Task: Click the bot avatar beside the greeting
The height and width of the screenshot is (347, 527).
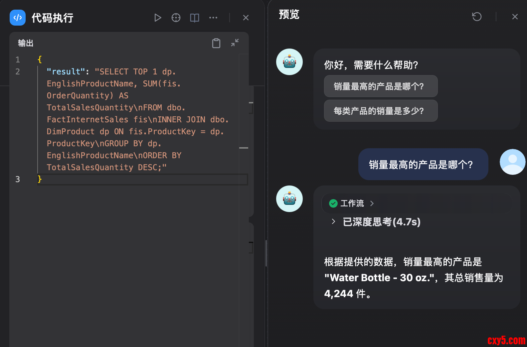Action: coord(289,62)
